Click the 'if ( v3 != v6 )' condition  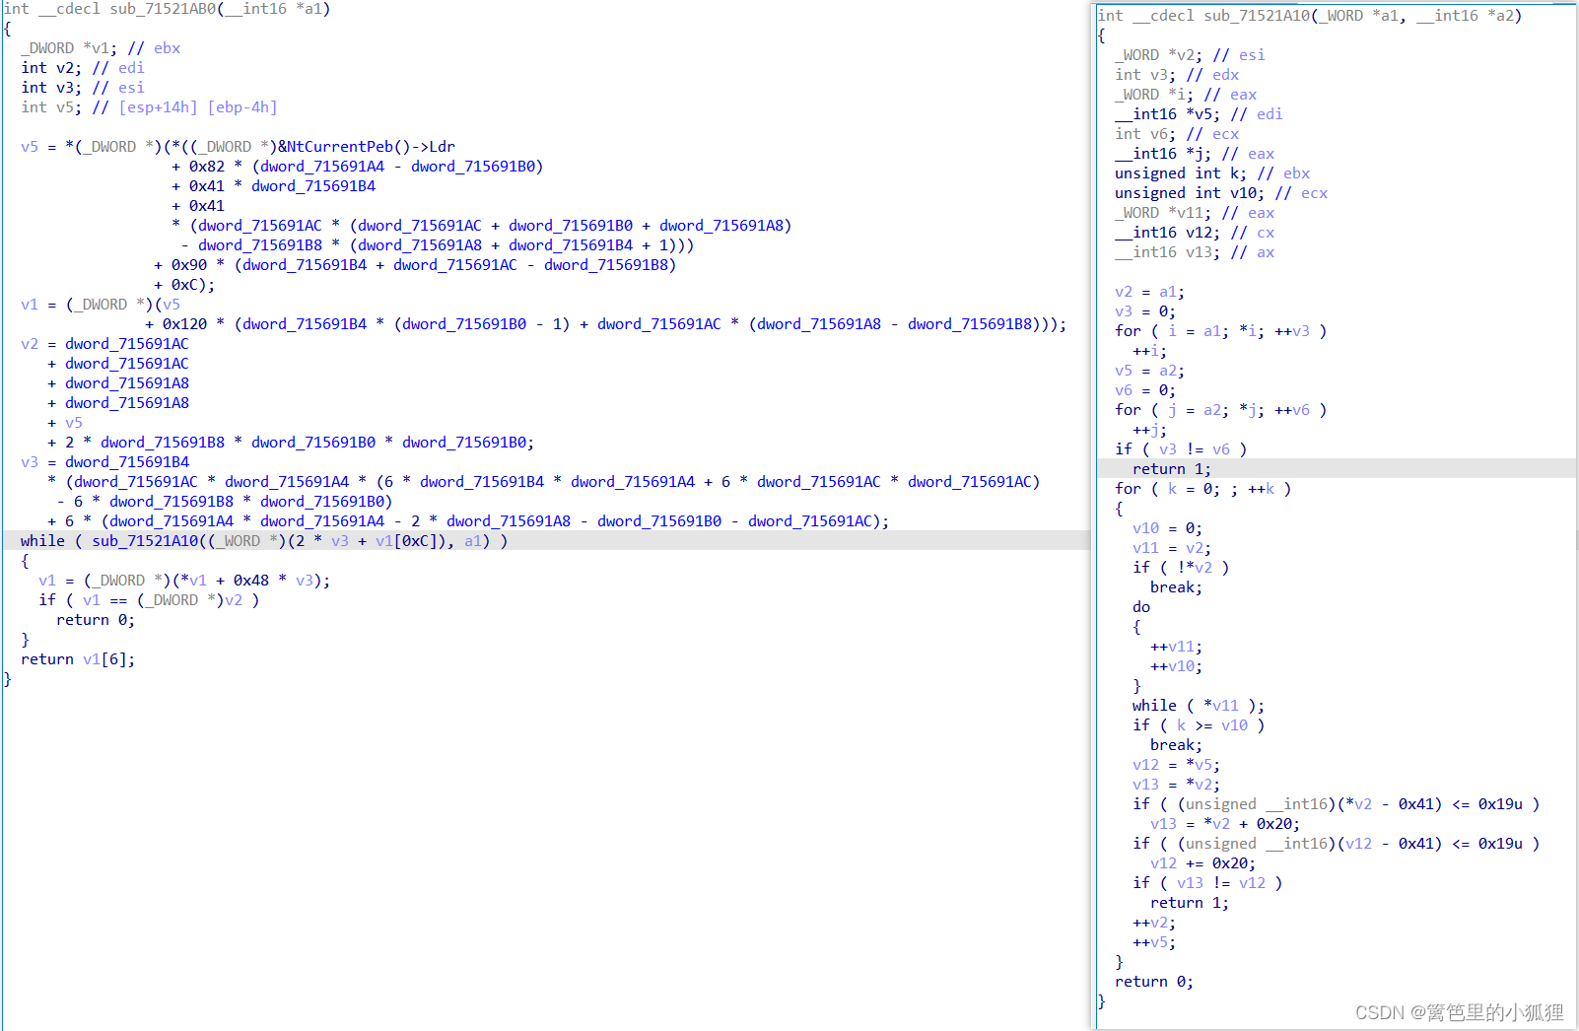pyautogui.click(x=1181, y=449)
